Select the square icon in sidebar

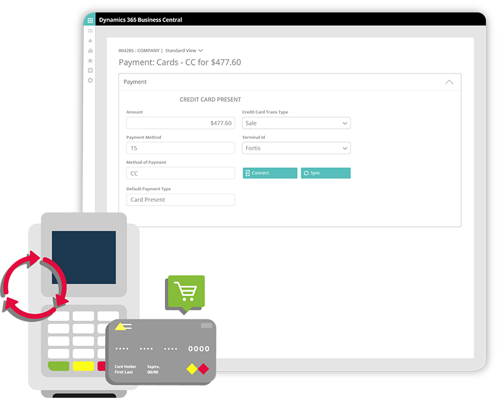91,70
